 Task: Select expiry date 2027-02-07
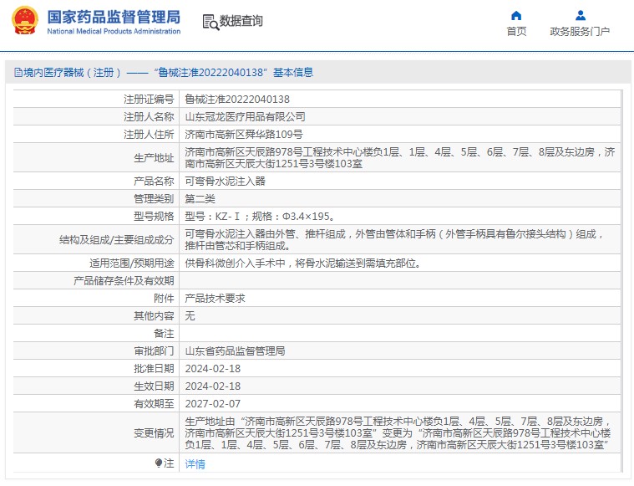point(213,404)
